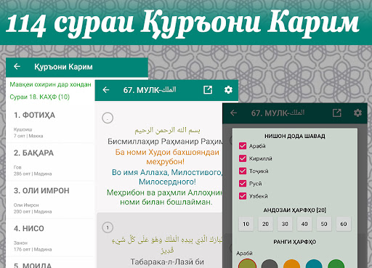The image size is (372, 268).
Task: Tap the Мавқеи охирин дар хондан label
Action: (50, 84)
